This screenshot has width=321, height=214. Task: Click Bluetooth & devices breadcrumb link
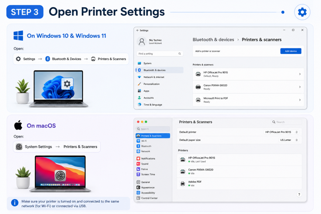(213, 40)
